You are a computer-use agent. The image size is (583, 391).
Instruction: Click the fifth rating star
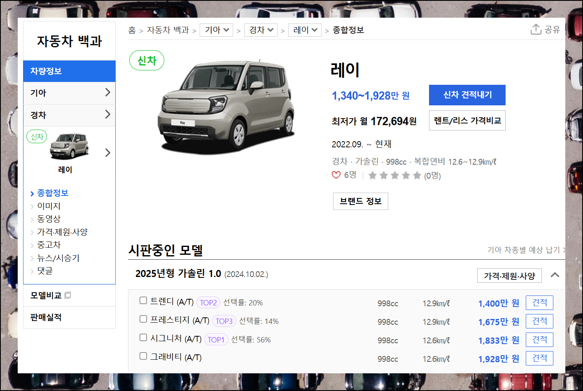[417, 176]
